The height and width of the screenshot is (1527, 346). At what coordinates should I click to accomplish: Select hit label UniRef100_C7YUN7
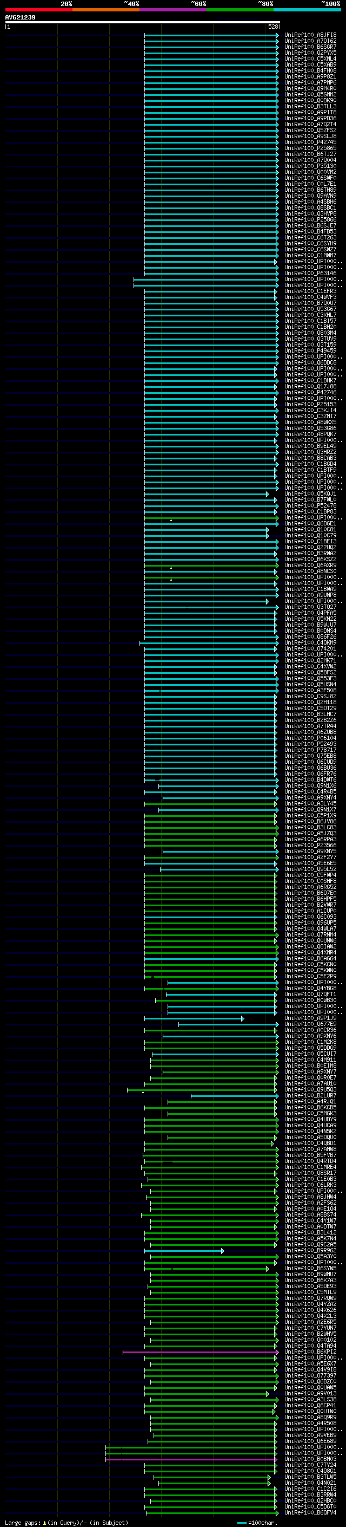coord(310,1328)
